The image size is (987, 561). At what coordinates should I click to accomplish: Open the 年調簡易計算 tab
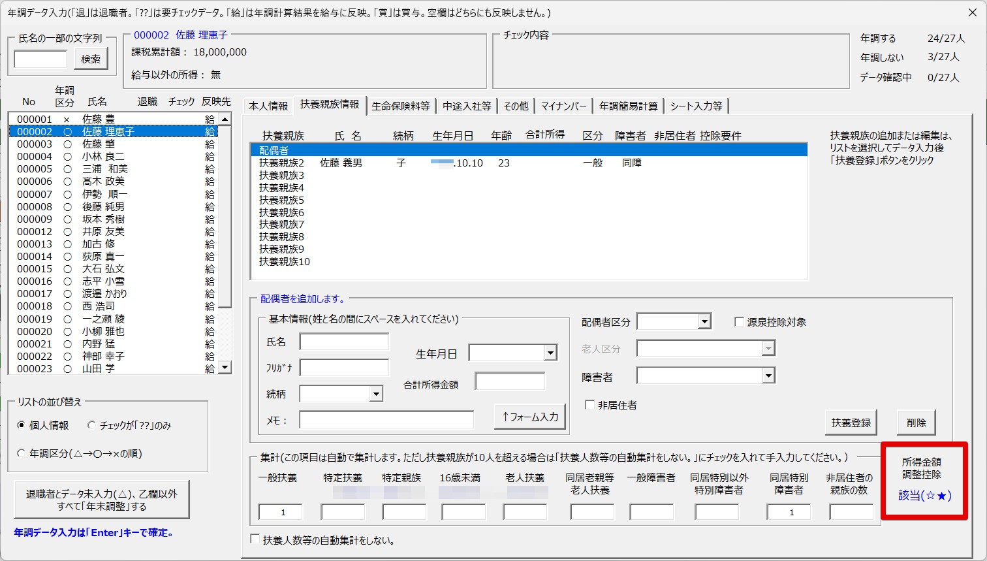[628, 106]
